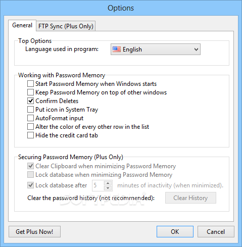The width and height of the screenshot is (242, 247).
Task: Check Keep Password Memory on top
Action: (x=30, y=92)
